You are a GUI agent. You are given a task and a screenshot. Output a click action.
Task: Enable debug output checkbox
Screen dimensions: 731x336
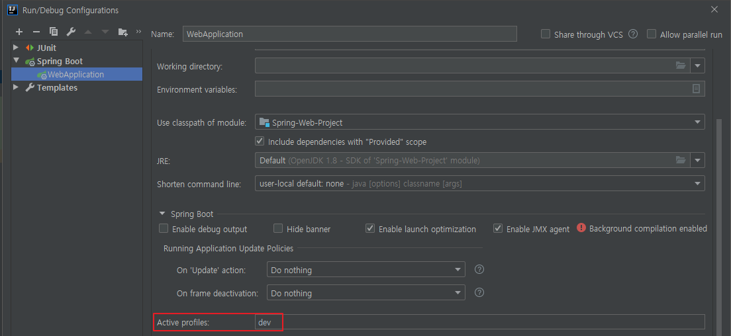point(164,228)
